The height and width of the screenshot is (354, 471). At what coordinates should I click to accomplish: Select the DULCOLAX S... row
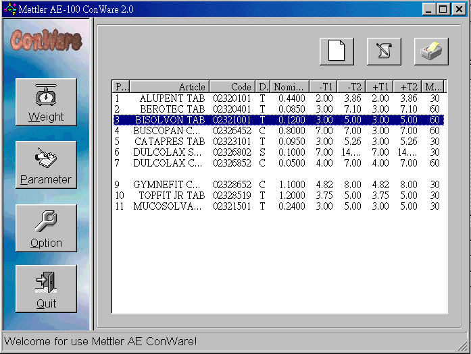click(278, 152)
